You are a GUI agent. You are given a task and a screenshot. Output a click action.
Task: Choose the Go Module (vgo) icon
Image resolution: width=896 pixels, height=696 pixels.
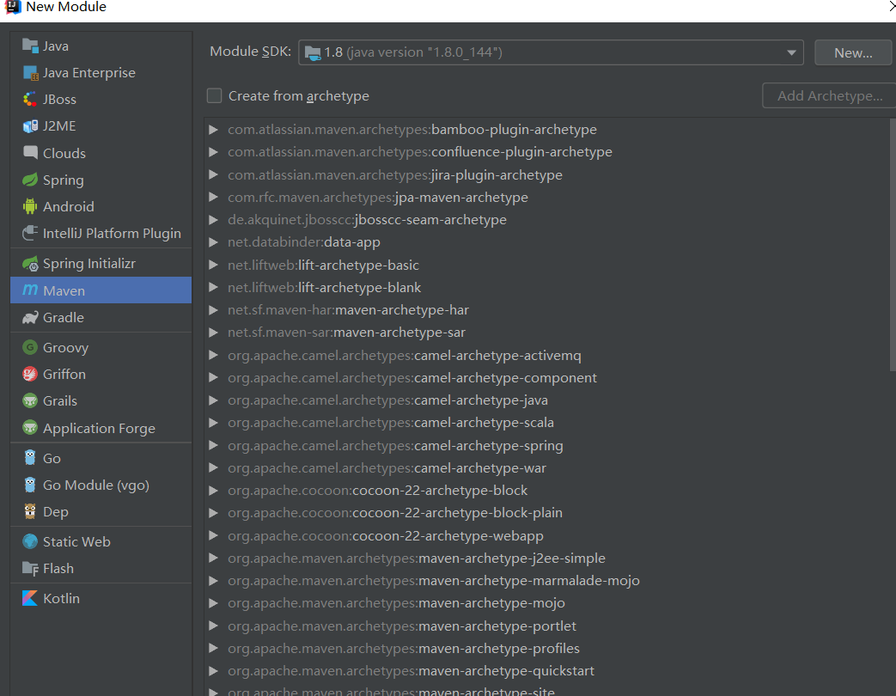pyautogui.click(x=30, y=485)
